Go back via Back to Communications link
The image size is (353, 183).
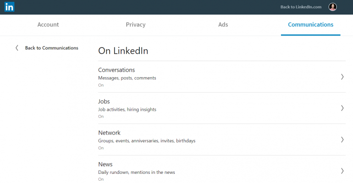[x=51, y=48]
